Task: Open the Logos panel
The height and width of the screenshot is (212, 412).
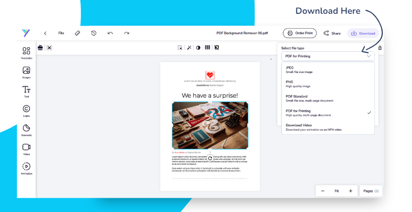Action: 26,110
